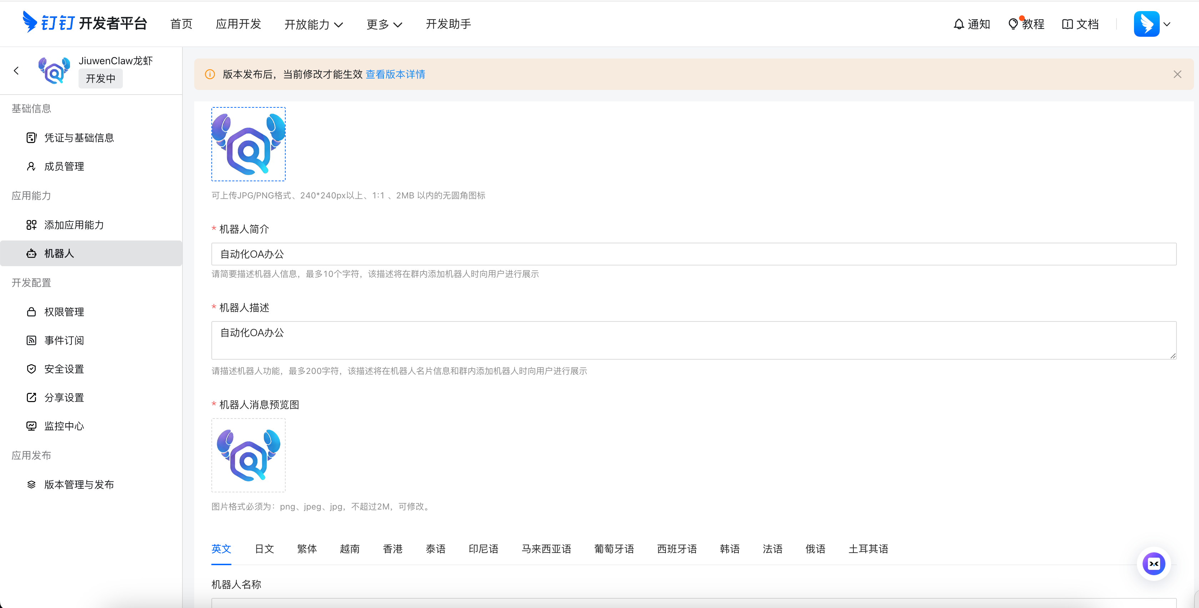The width and height of the screenshot is (1199, 608).
Task: Open 成员管理 member management
Action: click(64, 166)
